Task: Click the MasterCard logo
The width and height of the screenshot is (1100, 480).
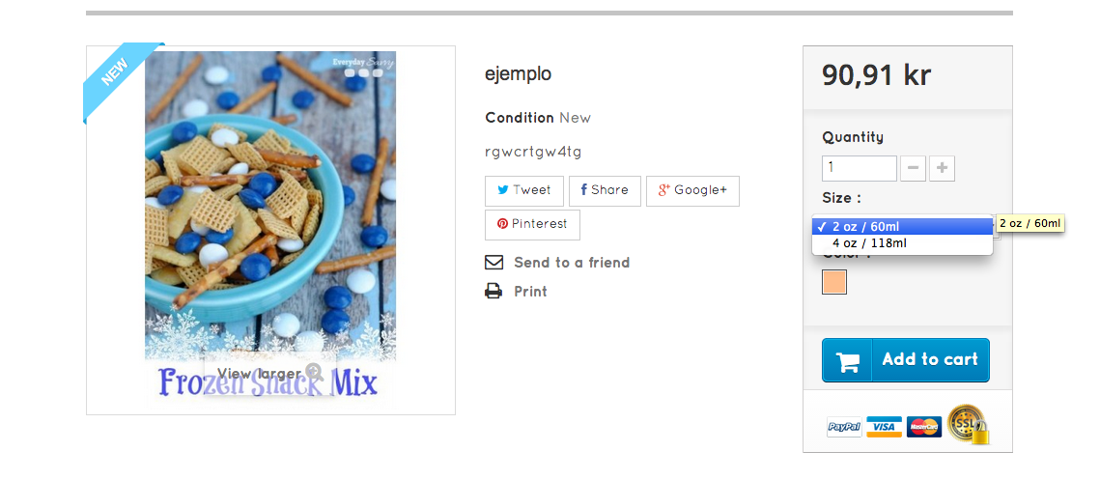Action: pos(924,427)
